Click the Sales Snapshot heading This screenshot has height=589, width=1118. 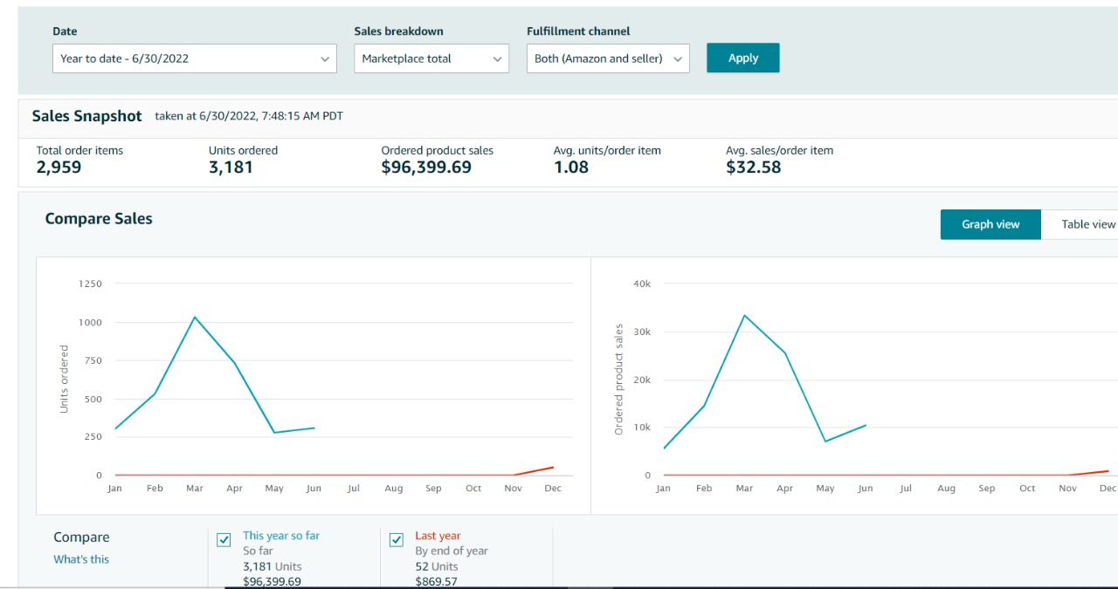(86, 116)
